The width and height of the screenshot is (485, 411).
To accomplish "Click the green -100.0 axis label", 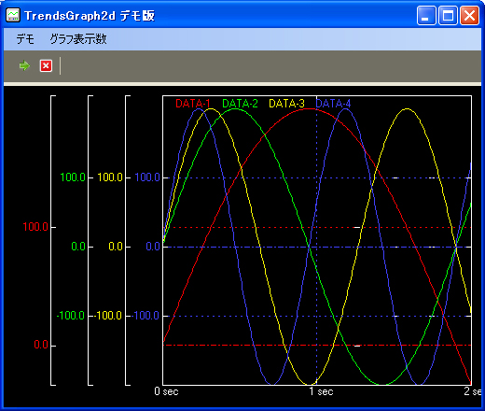I will click(x=71, y=316).
